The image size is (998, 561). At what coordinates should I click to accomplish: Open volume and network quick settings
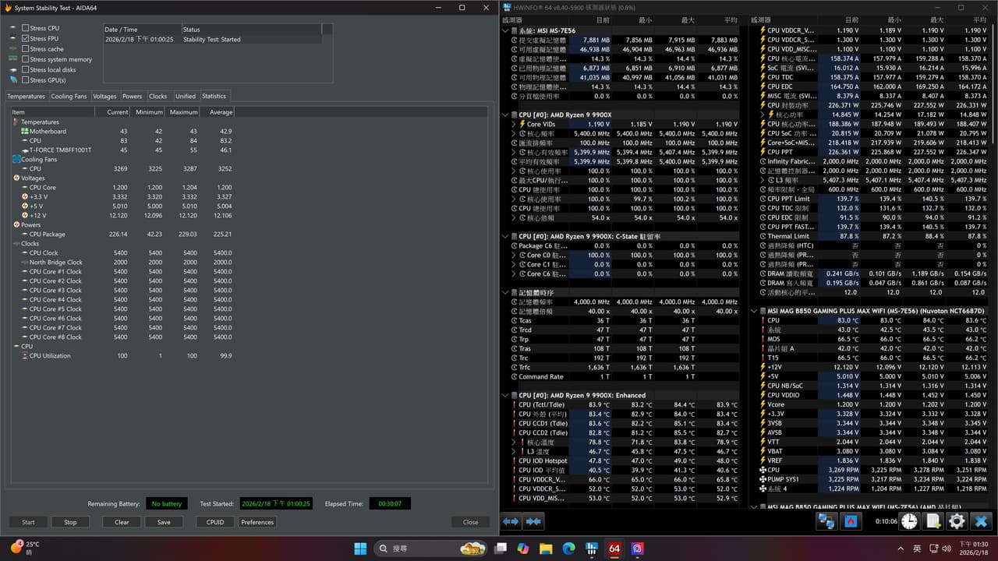940,549
